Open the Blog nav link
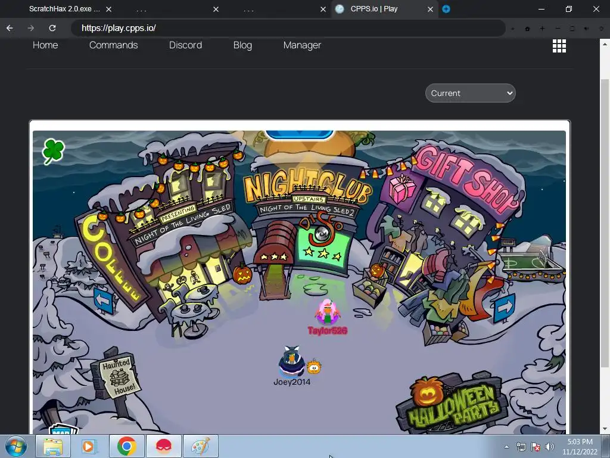The image size is (610, 458). click(243, 45)
